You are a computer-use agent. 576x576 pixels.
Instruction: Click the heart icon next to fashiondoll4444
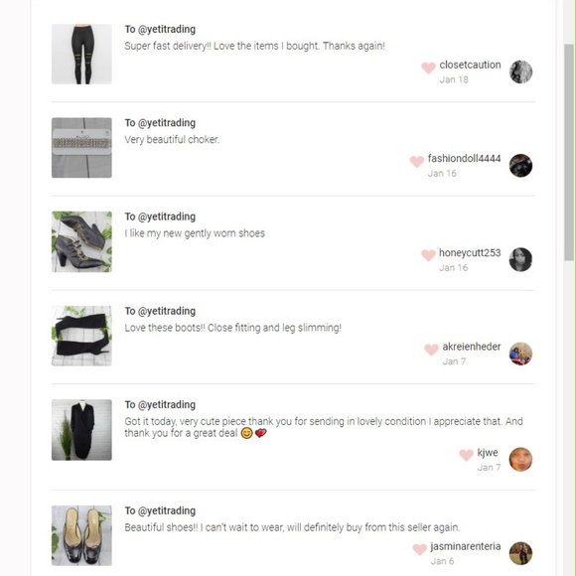pyautogui.click(x=417, y=161)
